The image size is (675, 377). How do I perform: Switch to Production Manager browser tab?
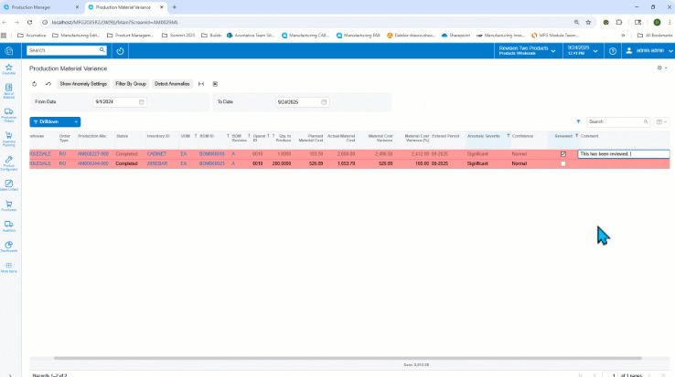click(x=41, y=7)
